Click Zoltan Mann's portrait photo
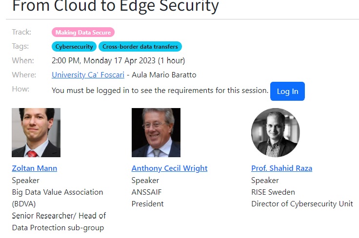359x238 pixels. (x=36, y=132)
